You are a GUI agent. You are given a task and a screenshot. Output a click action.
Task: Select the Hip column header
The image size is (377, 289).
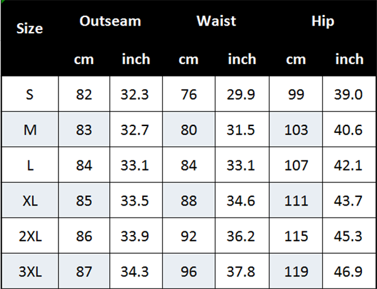pyautogui.click(x=322, y=21)
